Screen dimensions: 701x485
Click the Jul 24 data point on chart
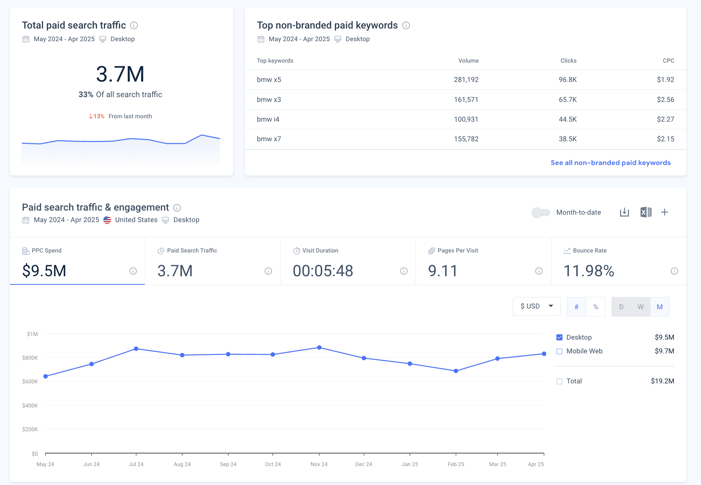[x=136, y=349]
